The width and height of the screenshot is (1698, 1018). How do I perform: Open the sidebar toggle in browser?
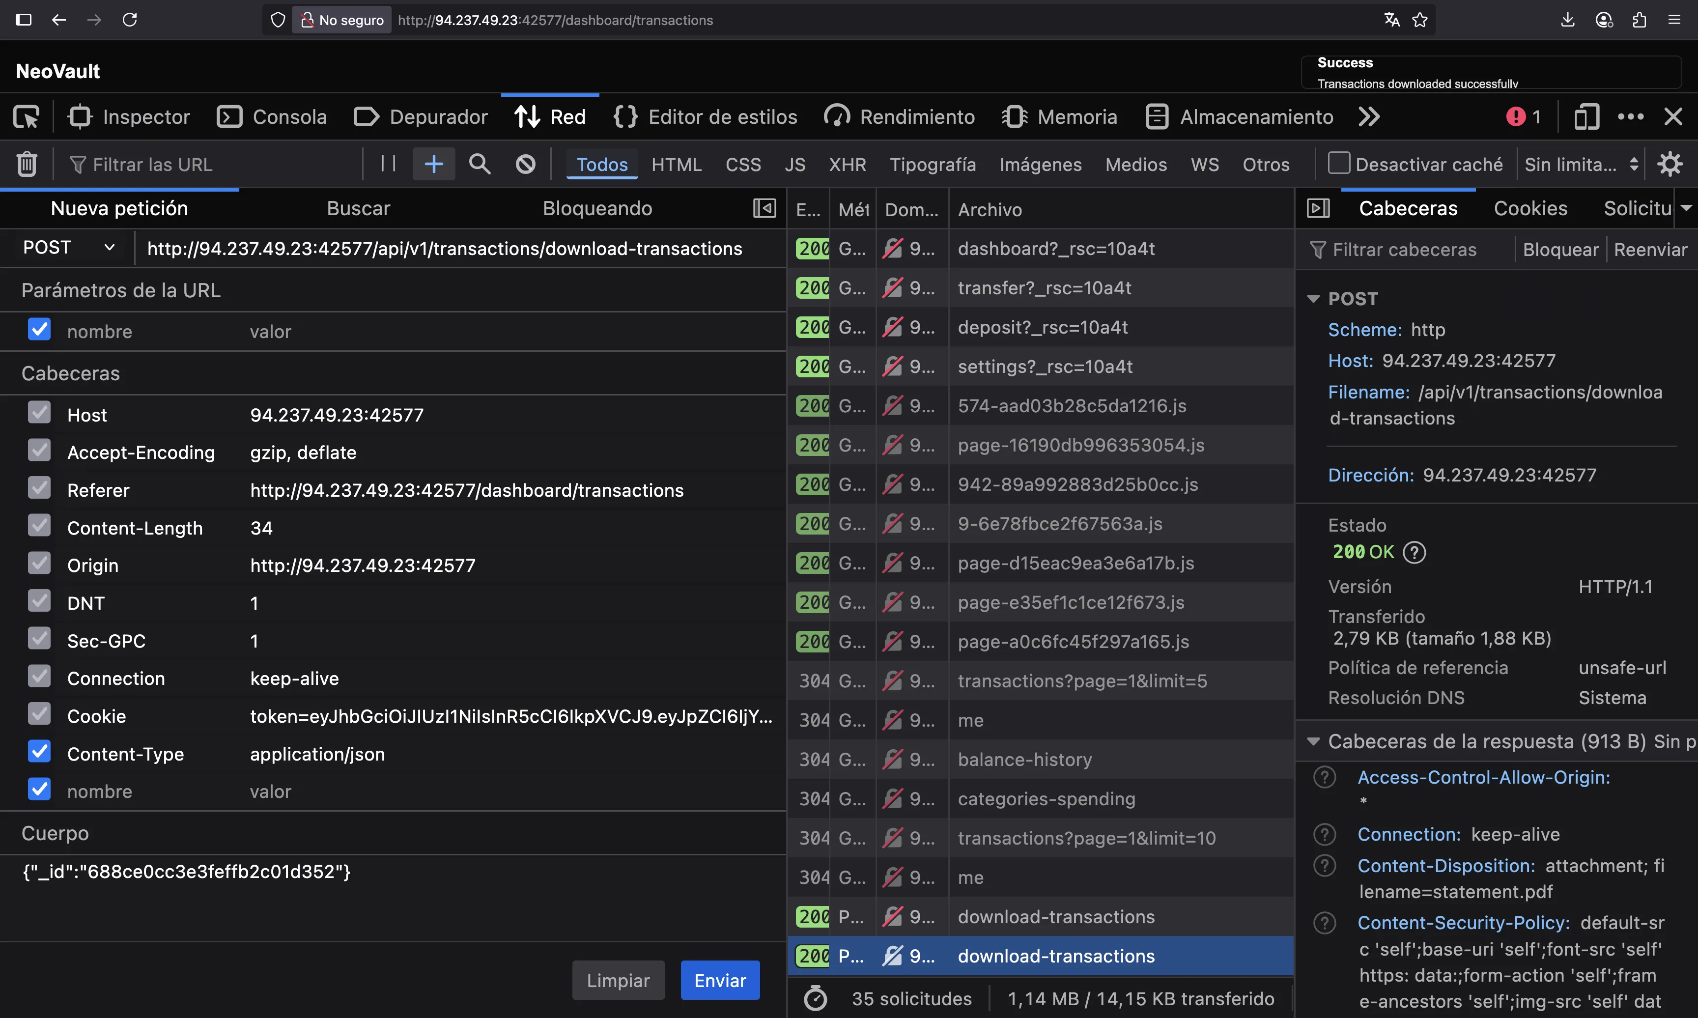coord(23,20)
